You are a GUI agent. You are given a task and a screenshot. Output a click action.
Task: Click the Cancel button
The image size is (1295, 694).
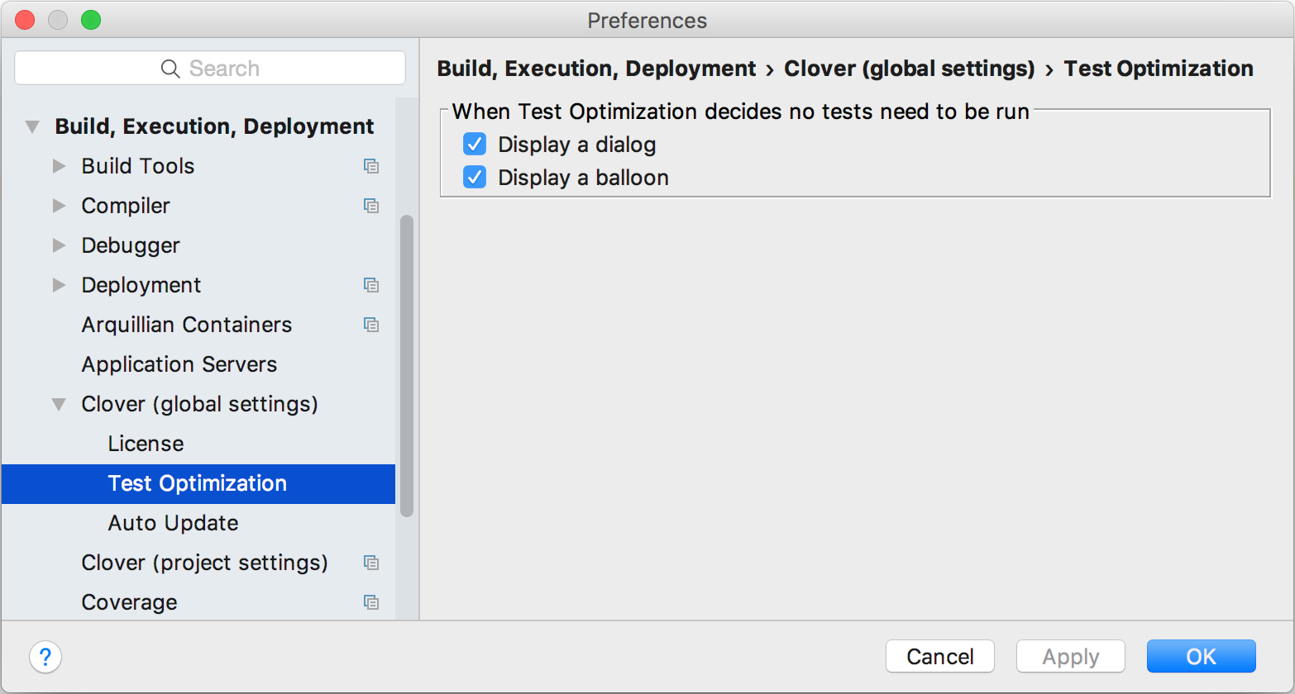pyautogui.click(x=939, y=657)
